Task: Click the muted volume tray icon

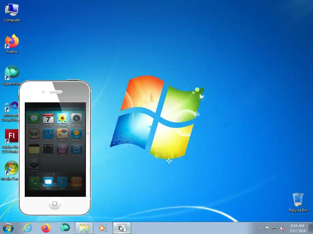Action: 282,228
